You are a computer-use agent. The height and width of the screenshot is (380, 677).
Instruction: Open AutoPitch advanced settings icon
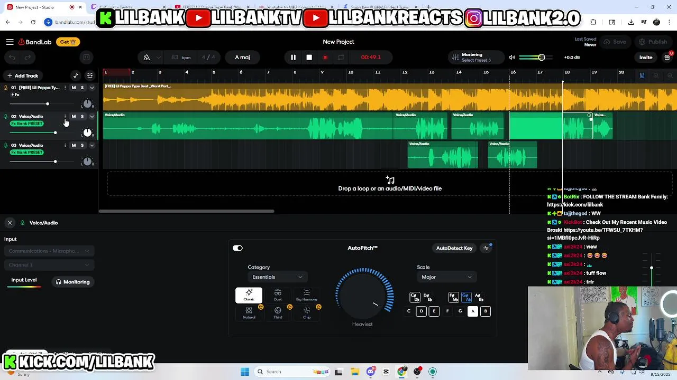click(x=486, y=248)
